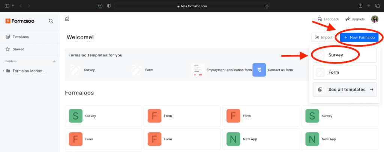
Task: Open the first New App card
Action: click(261, 139)
